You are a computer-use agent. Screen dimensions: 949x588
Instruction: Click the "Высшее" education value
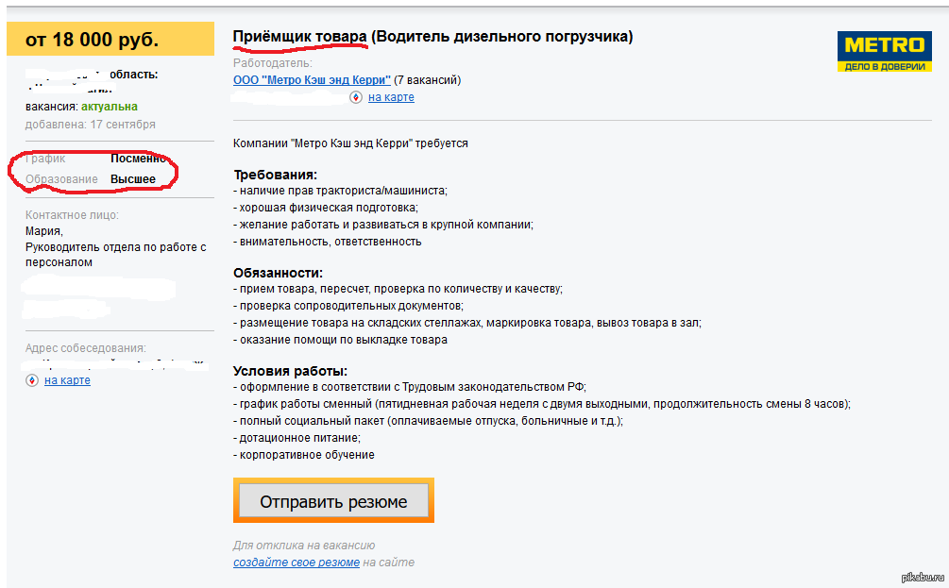pos(133,179)
